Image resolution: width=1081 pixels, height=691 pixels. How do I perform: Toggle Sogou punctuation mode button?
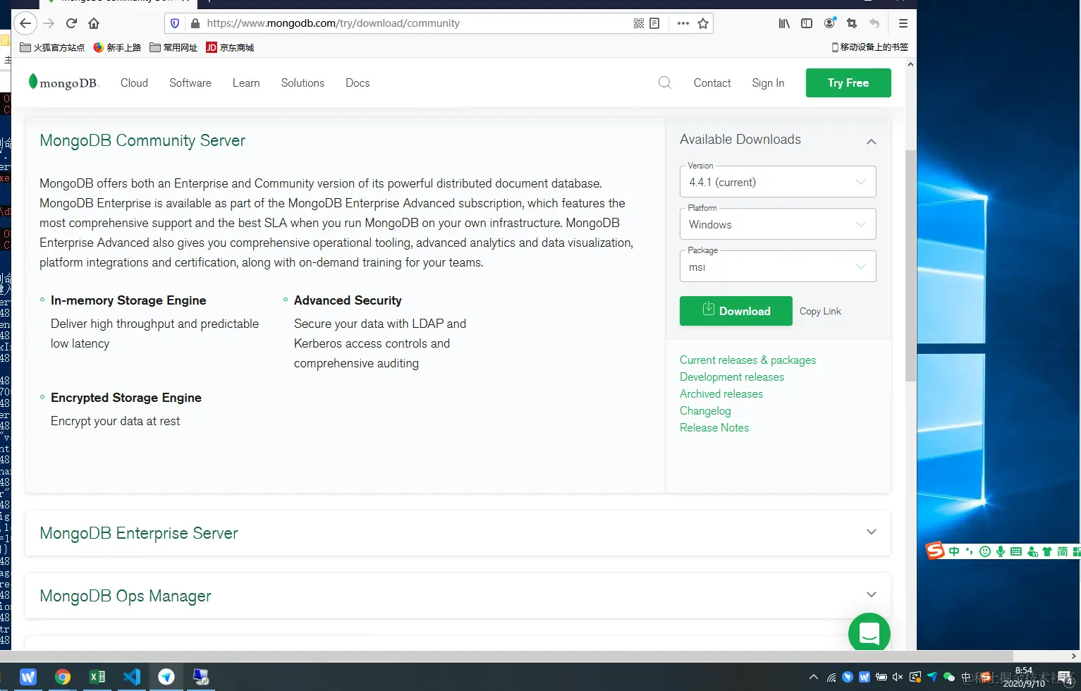click(x=970, y=551)
